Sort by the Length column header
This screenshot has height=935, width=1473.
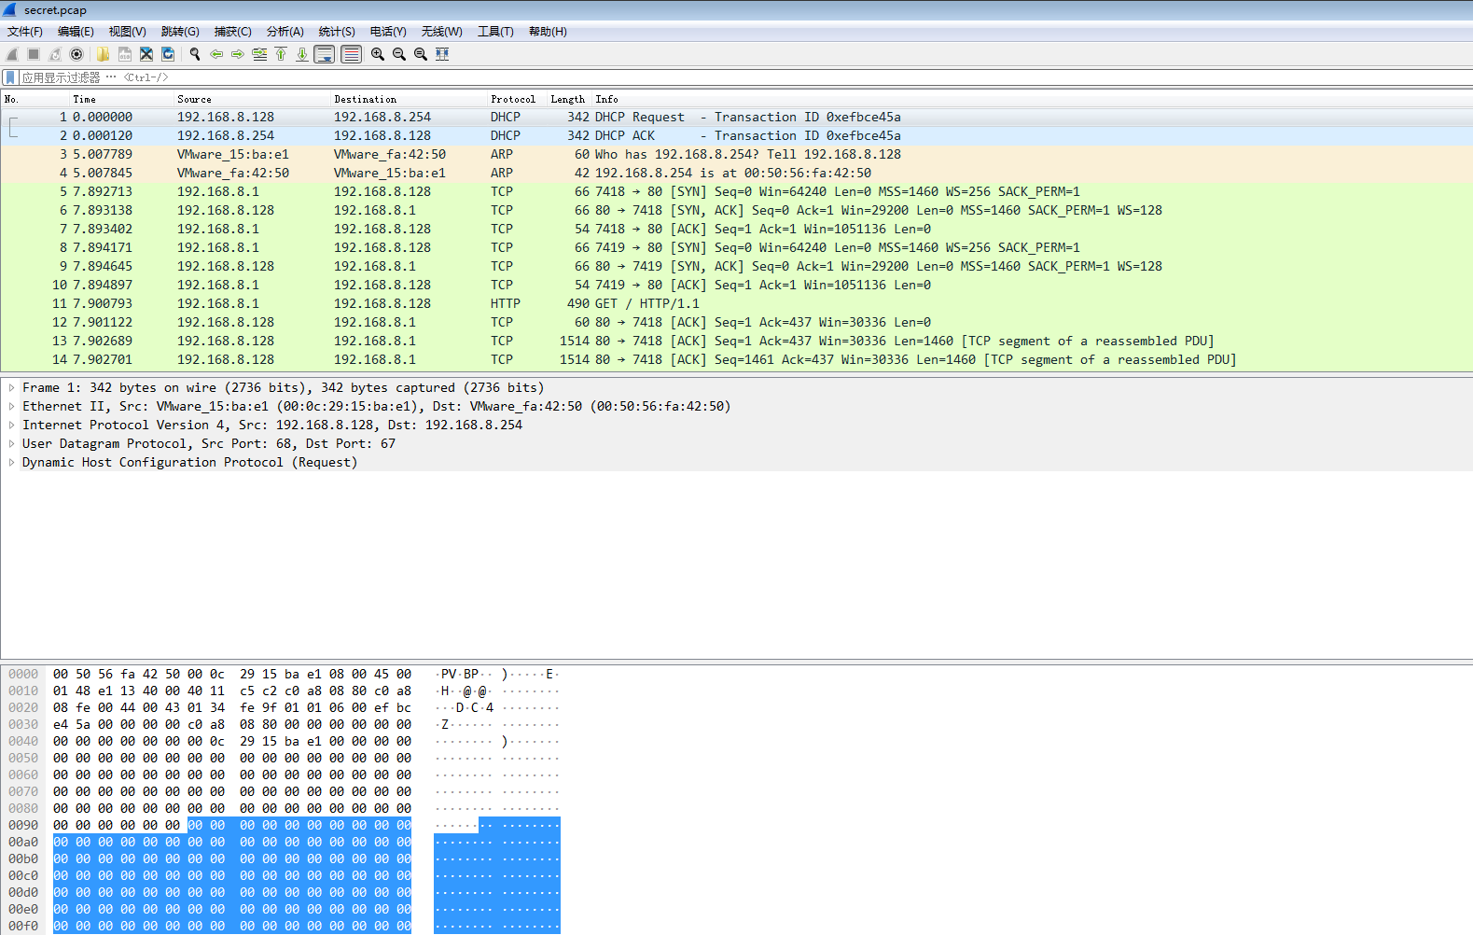pos(569,99)
